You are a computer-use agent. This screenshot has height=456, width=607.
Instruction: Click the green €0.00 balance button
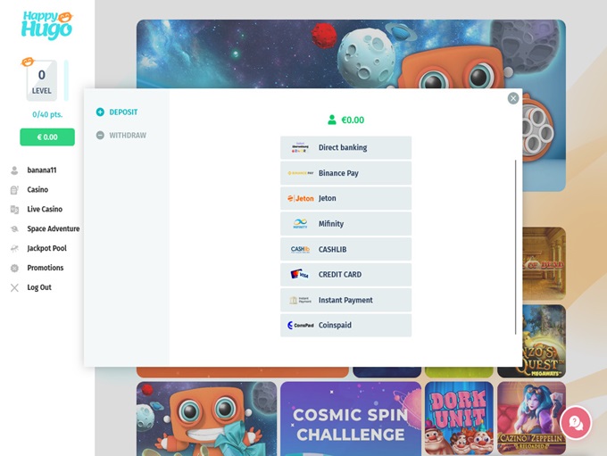47,137
